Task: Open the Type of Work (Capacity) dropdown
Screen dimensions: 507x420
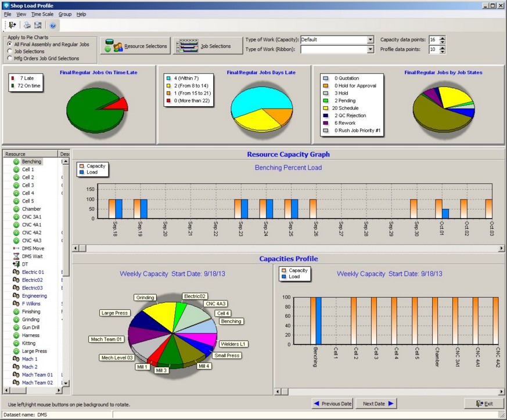Action: point(371,40)
